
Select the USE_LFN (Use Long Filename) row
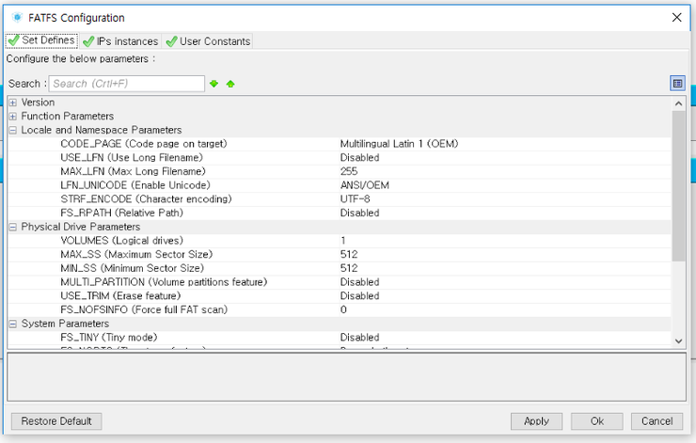coord(340,158)
